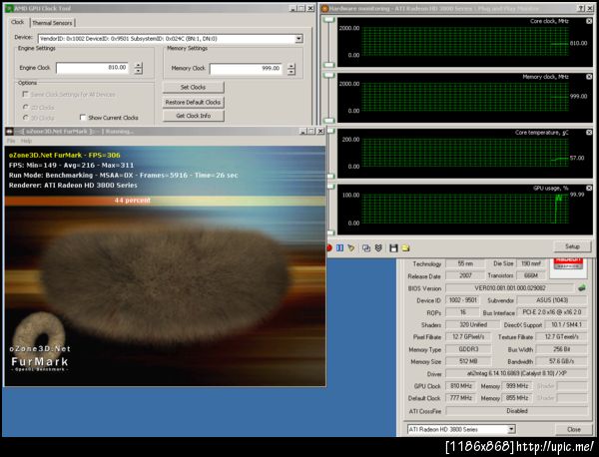Select the 2D Clocks radio button

pyautogui.click(x=26, y=107)
